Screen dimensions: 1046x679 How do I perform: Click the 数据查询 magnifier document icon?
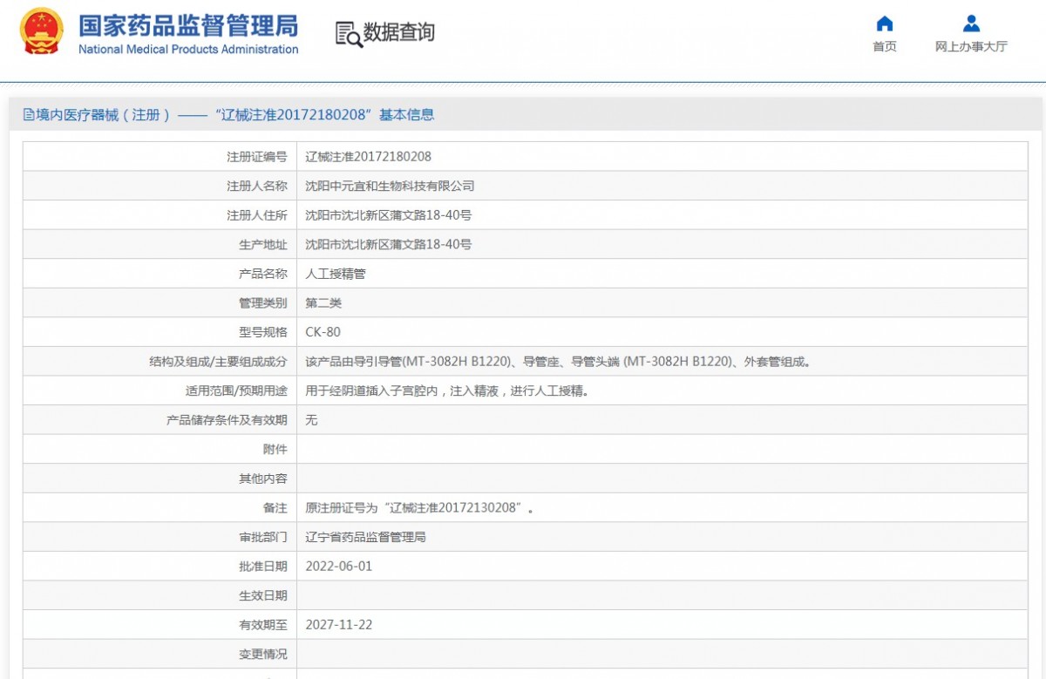[349, 34]
